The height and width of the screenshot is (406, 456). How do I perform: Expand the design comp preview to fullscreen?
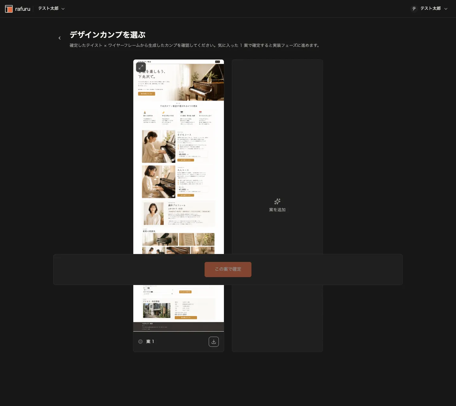[141, 67]
